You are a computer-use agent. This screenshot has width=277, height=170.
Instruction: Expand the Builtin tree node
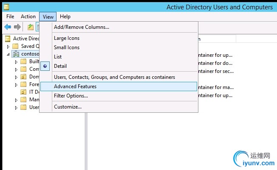(16, 62)
